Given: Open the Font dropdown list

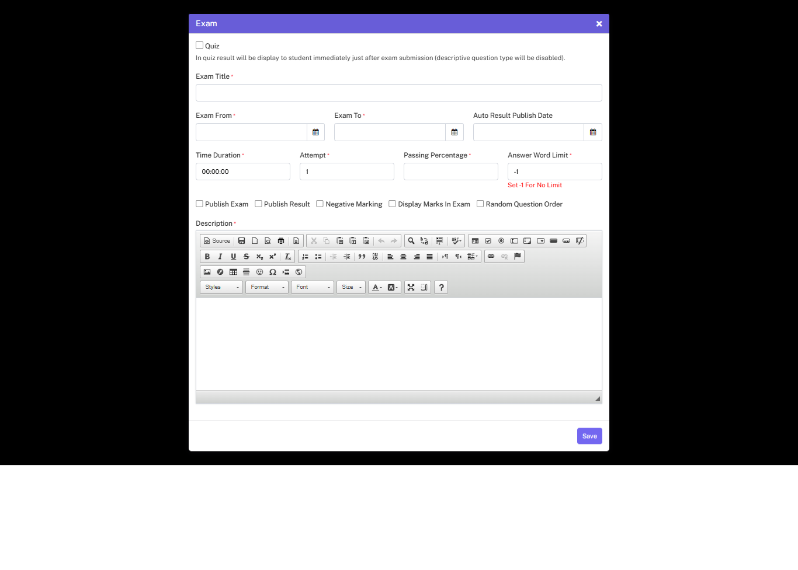Looking at the screenshot, I should point(313,287).
